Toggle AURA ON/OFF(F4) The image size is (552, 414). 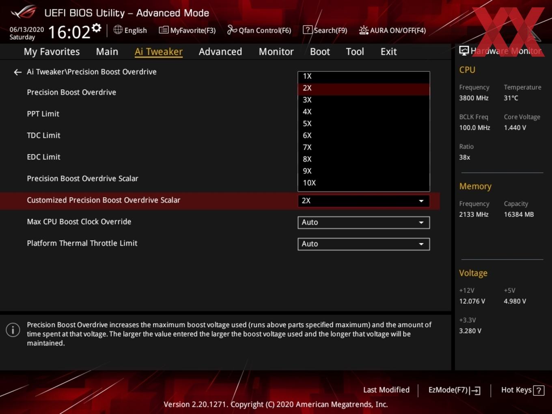(x=392, y=30)
